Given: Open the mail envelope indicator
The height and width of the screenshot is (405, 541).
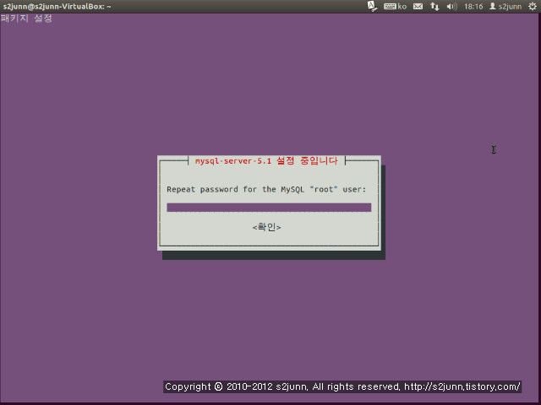Looking at the screenshot, I should point(418,6).
